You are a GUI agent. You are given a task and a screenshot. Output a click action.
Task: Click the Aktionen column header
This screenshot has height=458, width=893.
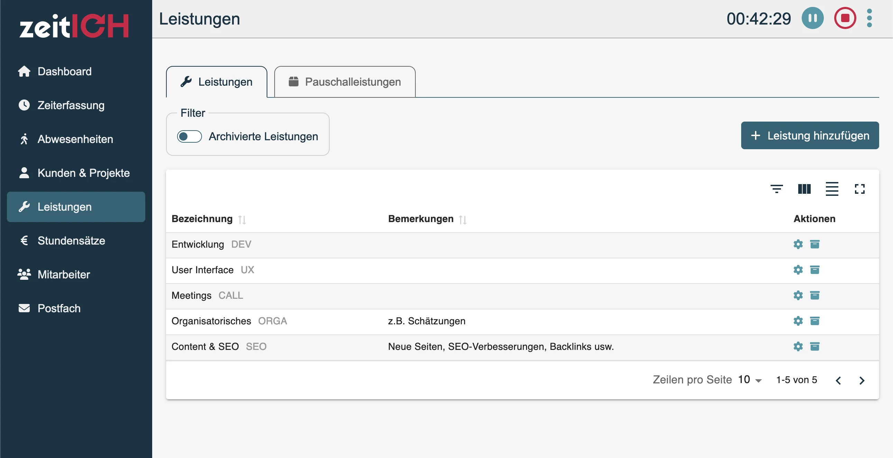[814, 219]
